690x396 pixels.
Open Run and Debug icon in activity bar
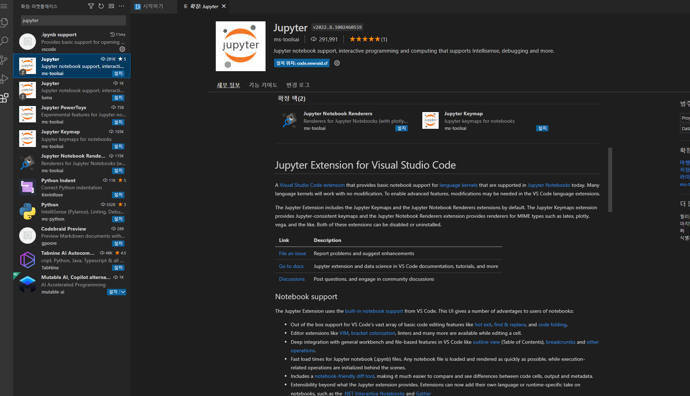point(4,79)
